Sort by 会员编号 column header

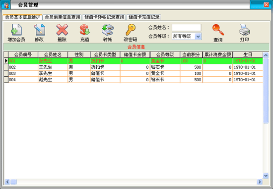(23, 54)
